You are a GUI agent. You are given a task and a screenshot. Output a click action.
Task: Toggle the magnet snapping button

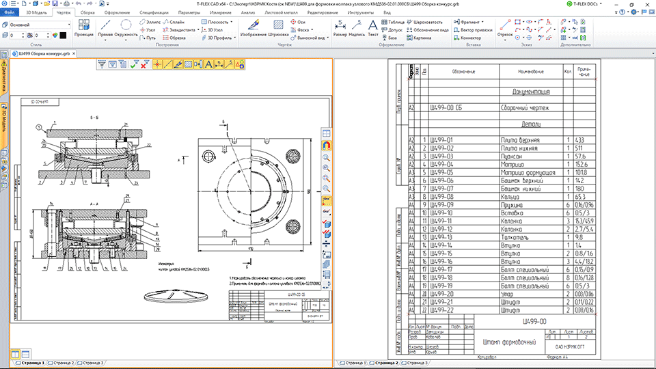coord(327,146)
